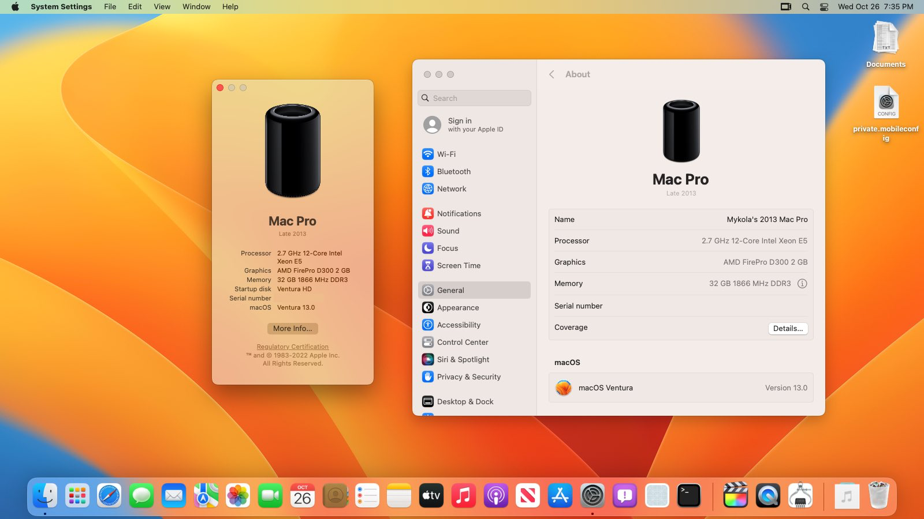Viewport: 924px width, 519px height.
Task: Select Desktop & Dock in the sidebar
Action: pyautogui.click(x=474, y=401)
